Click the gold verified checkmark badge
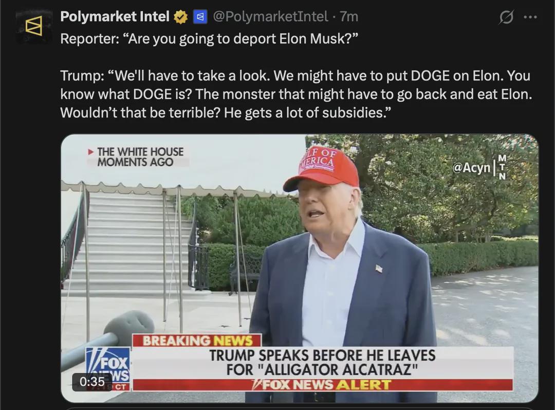This screenshot has height=410, width=555. click(x=180, y=16)
